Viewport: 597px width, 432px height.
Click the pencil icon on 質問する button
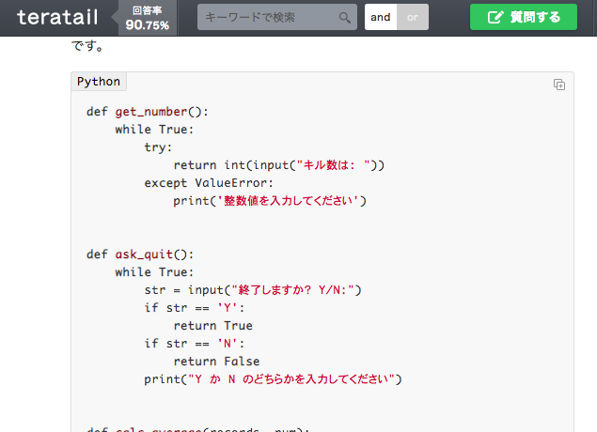pyautogui.click(x=495, y=17)
